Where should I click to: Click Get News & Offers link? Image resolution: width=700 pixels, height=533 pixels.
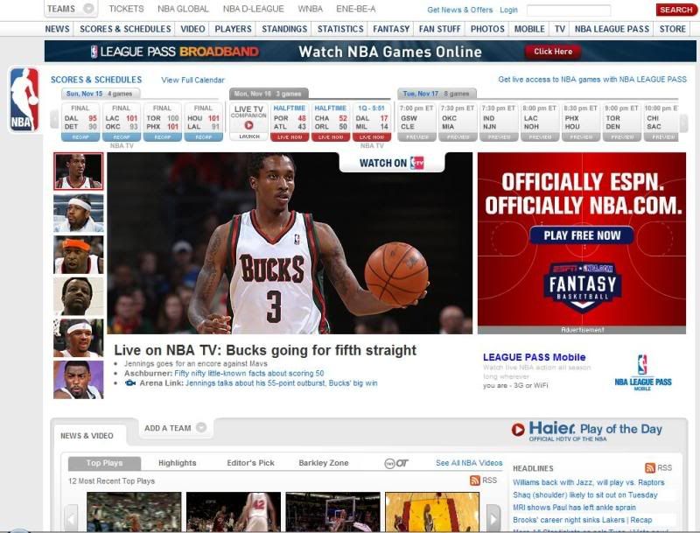click(460, 10)
